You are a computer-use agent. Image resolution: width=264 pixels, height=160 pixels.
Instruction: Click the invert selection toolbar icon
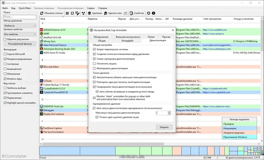(77, 13)
